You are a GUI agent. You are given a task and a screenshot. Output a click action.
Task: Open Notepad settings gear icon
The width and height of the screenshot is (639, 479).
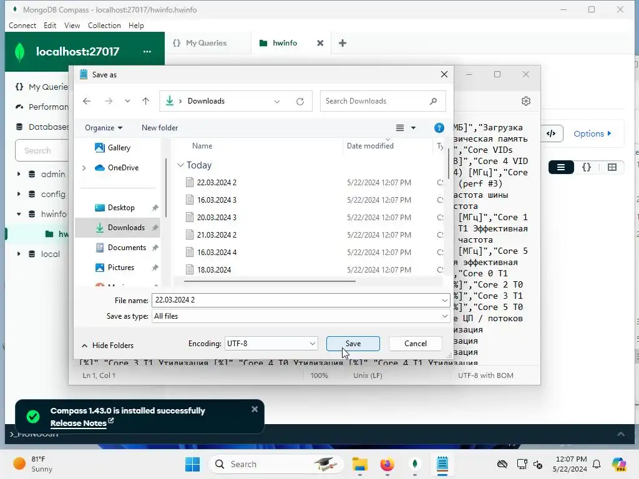tap(526, 101)
